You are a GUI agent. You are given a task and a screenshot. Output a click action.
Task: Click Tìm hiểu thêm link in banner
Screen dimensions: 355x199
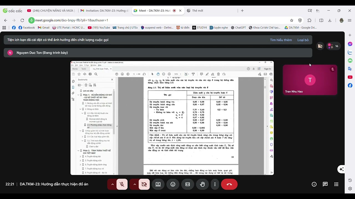point(281,40)
